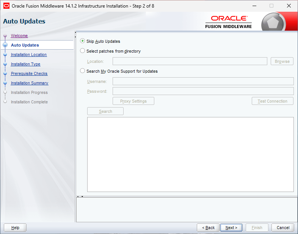Click the Test Connection button
Image resolution: width=298 pixels, height=234 pixels.
273,101
